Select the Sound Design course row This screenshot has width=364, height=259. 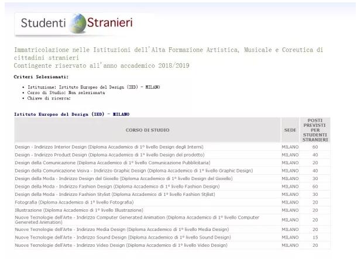[172, 237]
